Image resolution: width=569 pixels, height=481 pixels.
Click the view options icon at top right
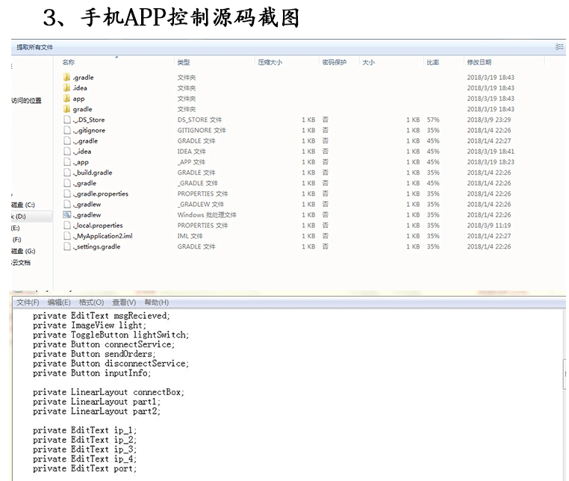point(559,46)
